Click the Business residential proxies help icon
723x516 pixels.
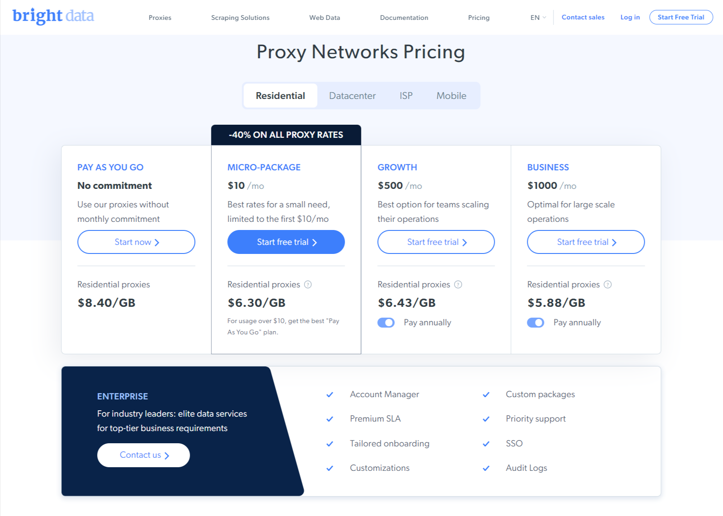607,285
